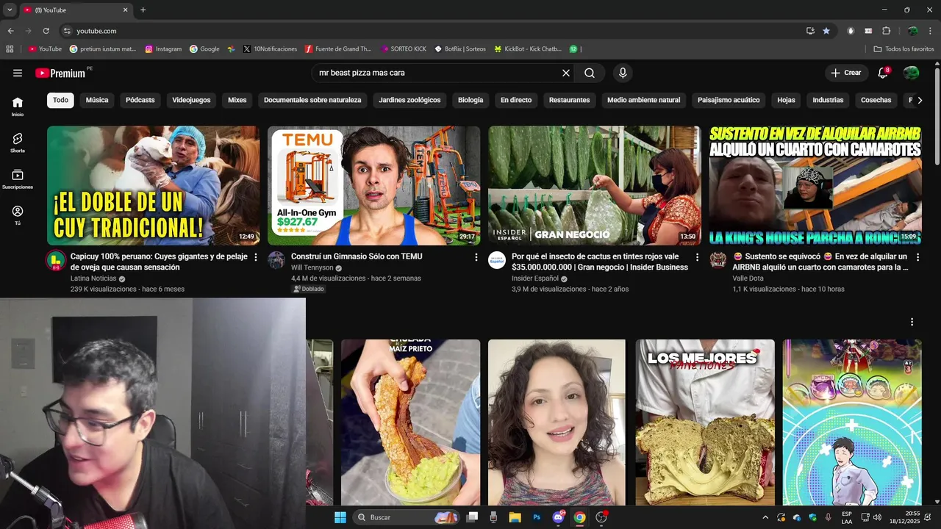
Task: Open the SORTEO KICK bookmark
Action: [x=404, y=49]
